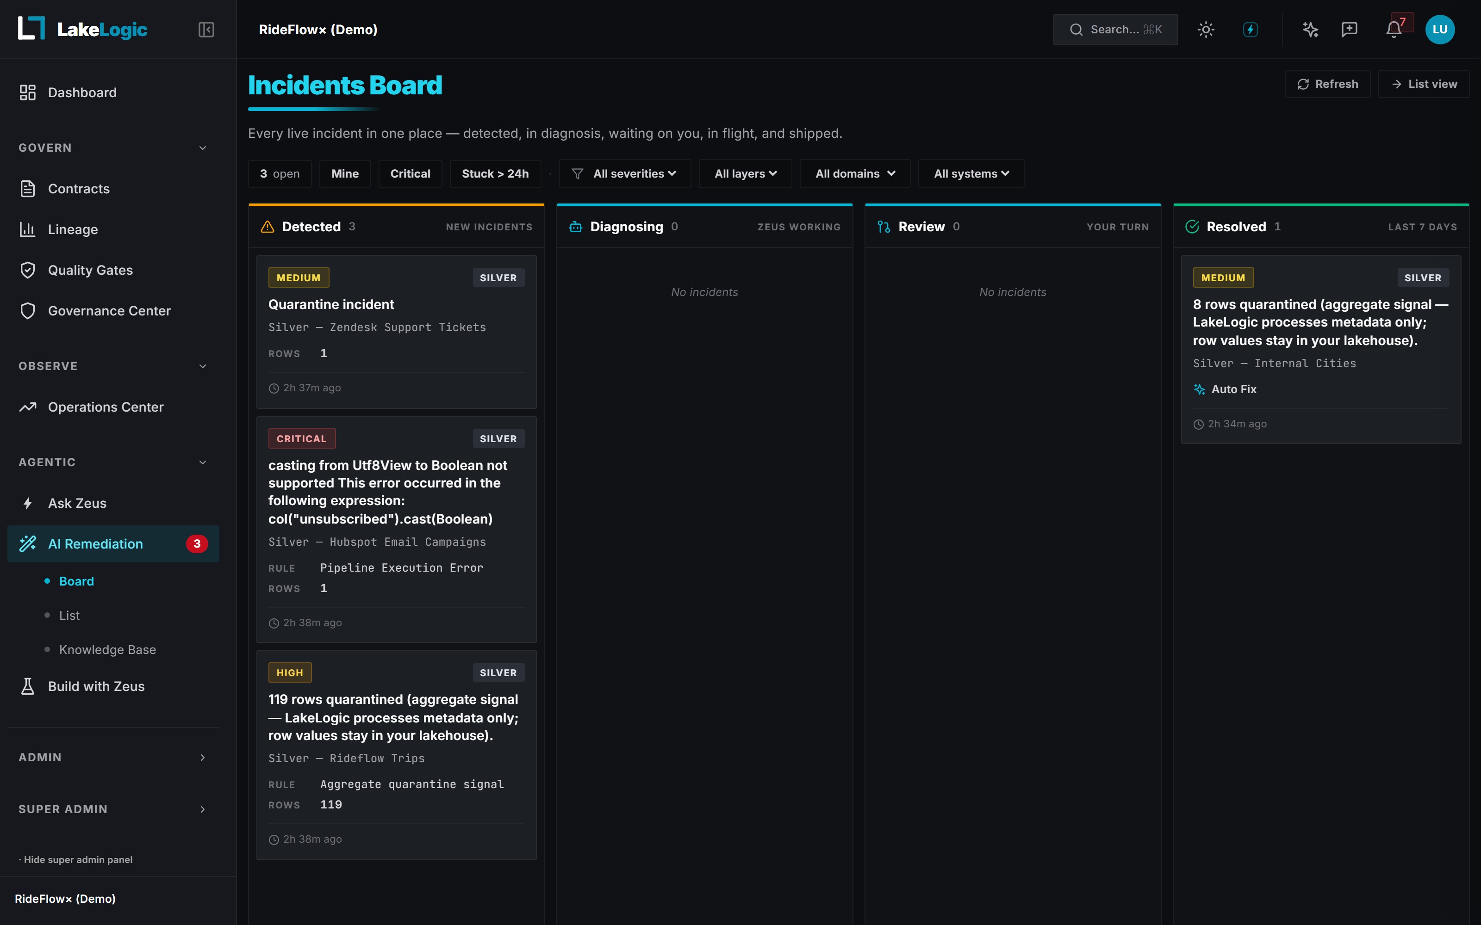The image size is (1481, 925).
Task: Open the LU user avatar menu
Action: tap(1440, 29)
